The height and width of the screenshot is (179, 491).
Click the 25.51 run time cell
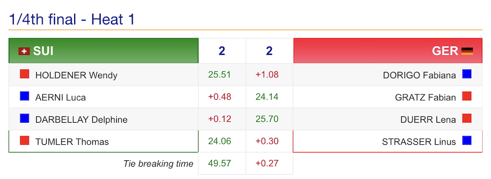pos(219,75)
